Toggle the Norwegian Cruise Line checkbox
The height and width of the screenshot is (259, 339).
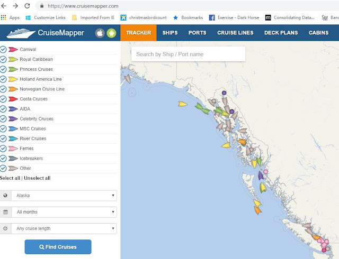click(3, 89)
